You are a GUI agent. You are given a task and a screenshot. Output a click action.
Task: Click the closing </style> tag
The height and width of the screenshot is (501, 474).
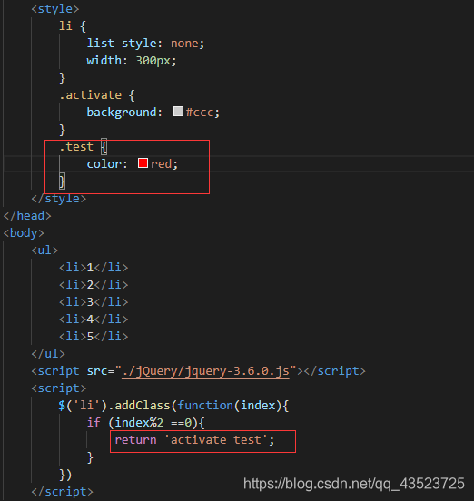[x=59, y=199]
